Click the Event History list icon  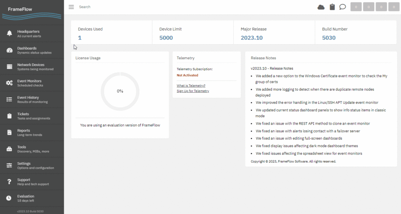(x=9, y=100)
